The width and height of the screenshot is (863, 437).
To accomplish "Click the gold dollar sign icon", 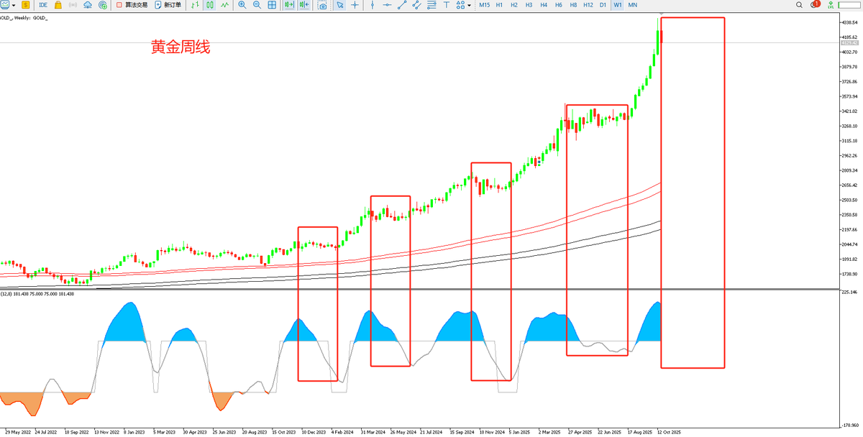I will (26, 5).
